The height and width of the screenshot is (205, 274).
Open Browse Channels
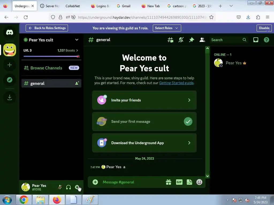[51, 68]
